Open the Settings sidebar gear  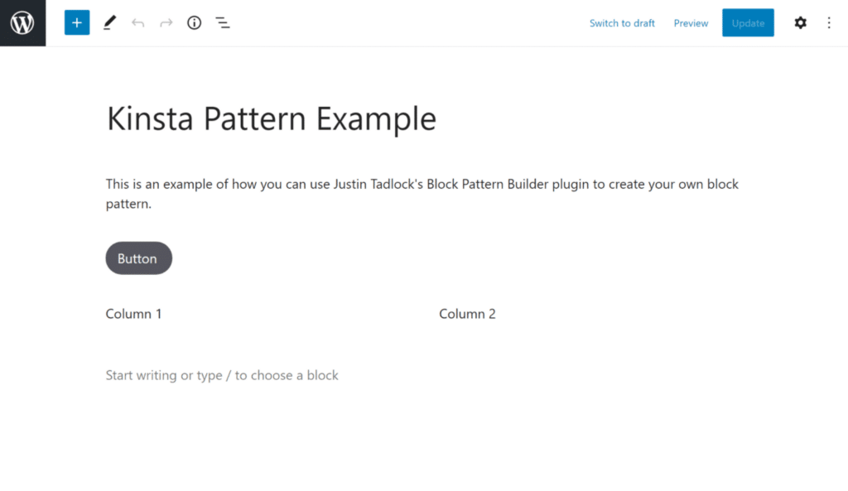[x=800, y=22]
